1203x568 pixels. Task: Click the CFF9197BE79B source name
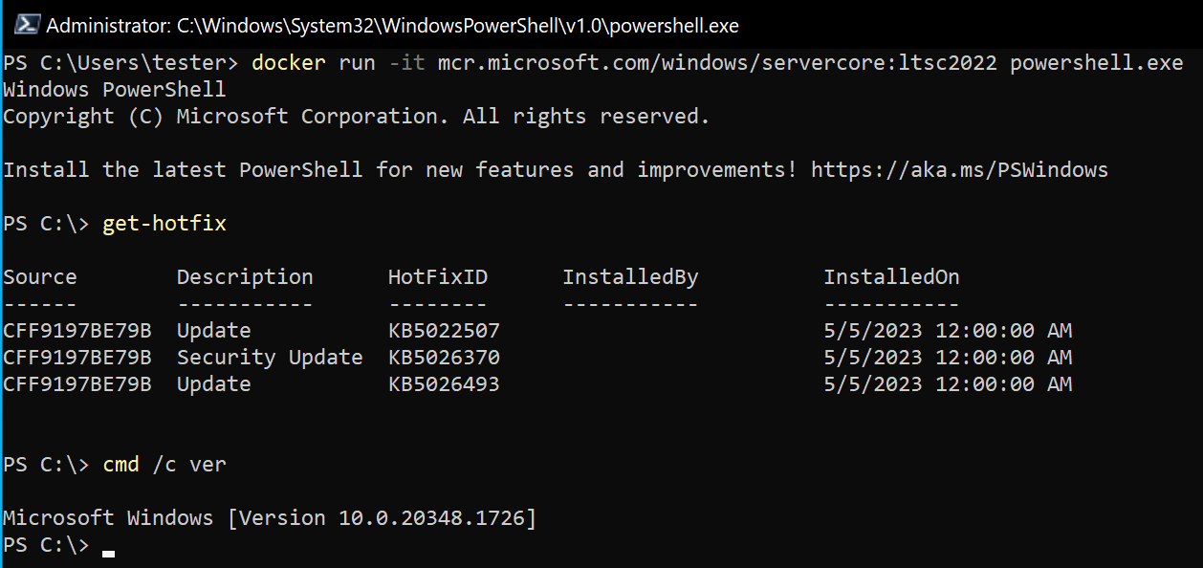pos(77,330)
